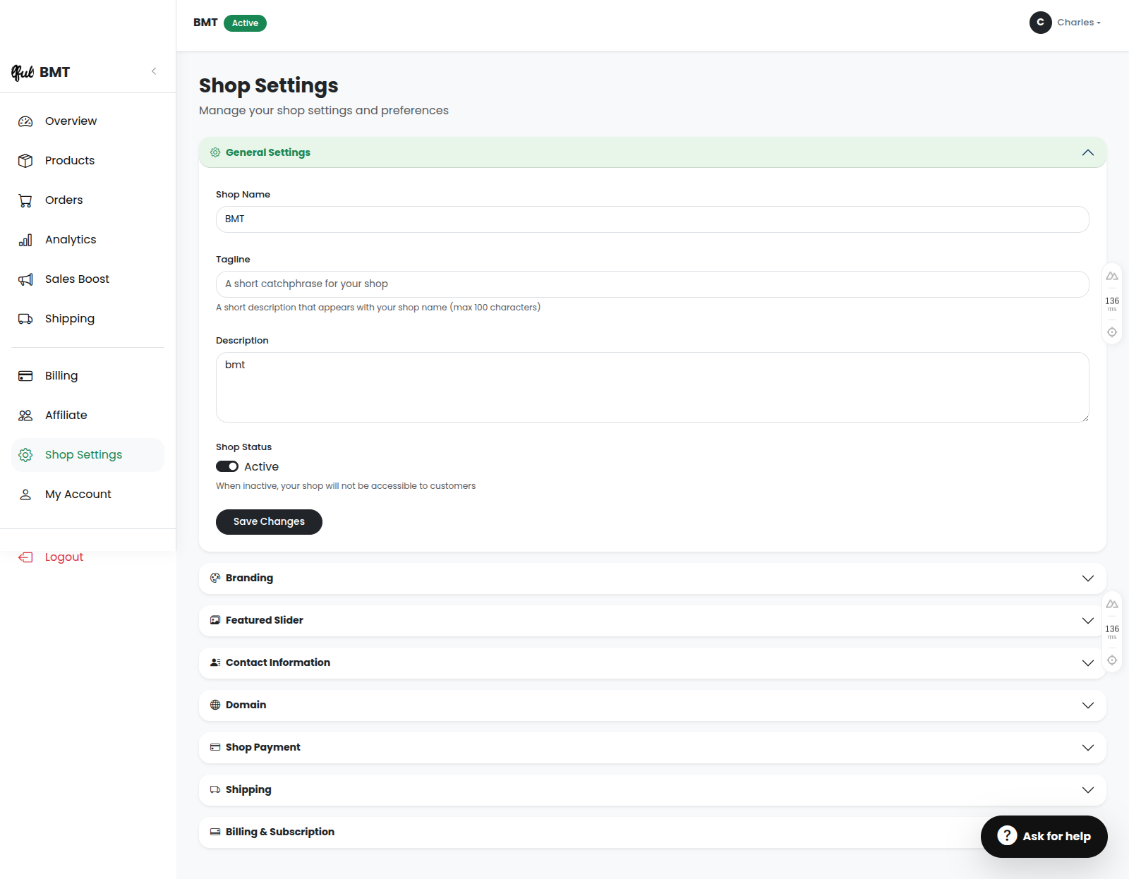Open the Charles user dropdown

coord(1065,23)
